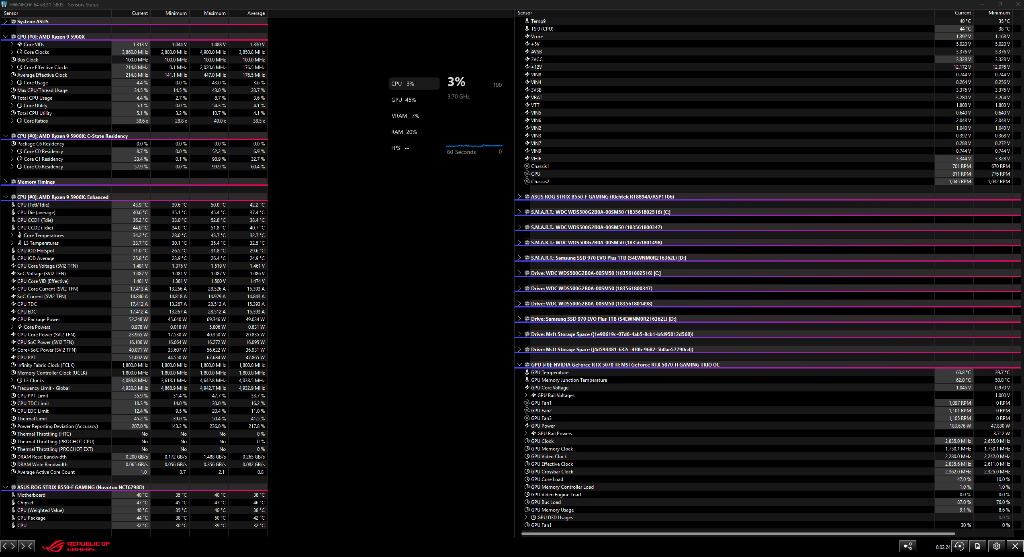Click the lightning icon beside GPU Power
The image size is (1024, 557).
(x=527, y=426)
